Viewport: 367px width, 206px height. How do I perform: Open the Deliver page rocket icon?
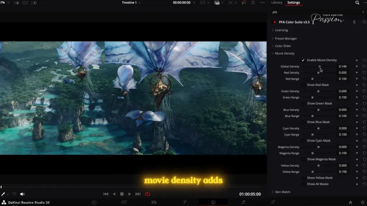(273, 202)
